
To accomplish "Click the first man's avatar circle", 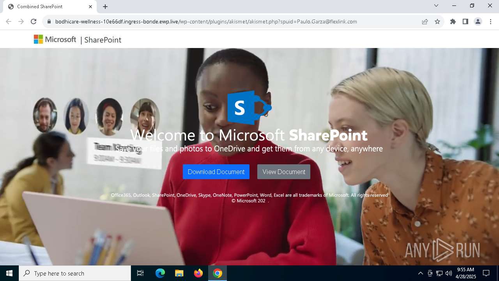I will coord(45,115).
